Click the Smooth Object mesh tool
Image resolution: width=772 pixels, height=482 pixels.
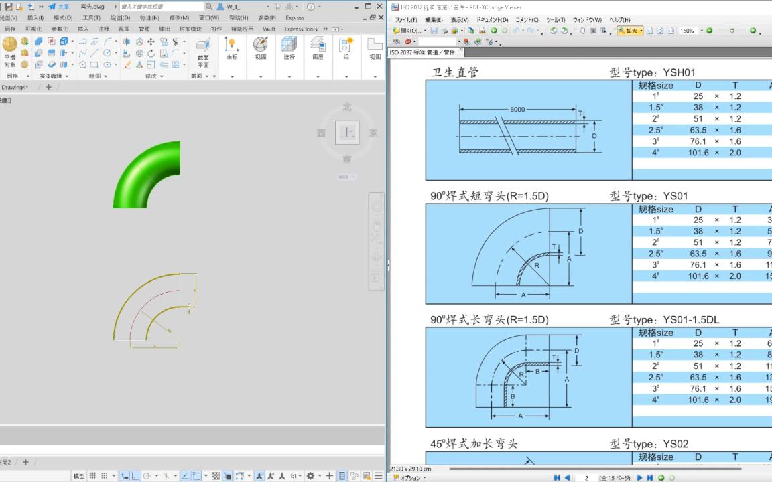[x=9, y=51]
